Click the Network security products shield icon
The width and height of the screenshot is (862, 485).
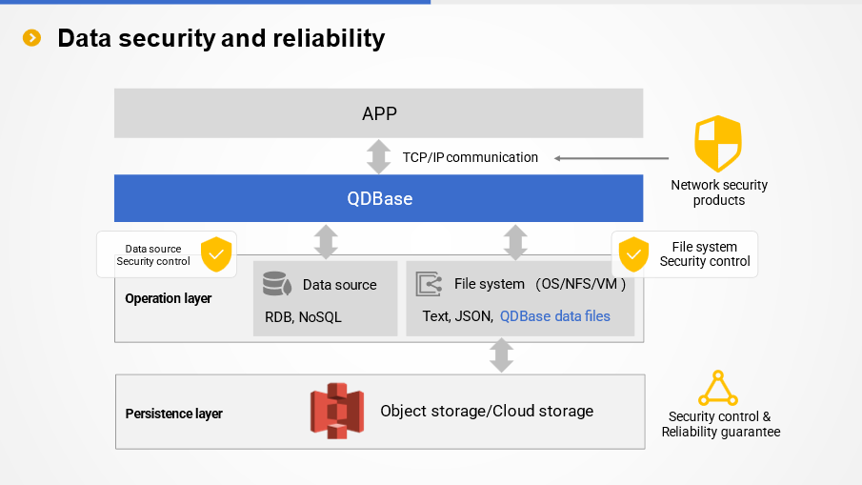pos(718,144)
